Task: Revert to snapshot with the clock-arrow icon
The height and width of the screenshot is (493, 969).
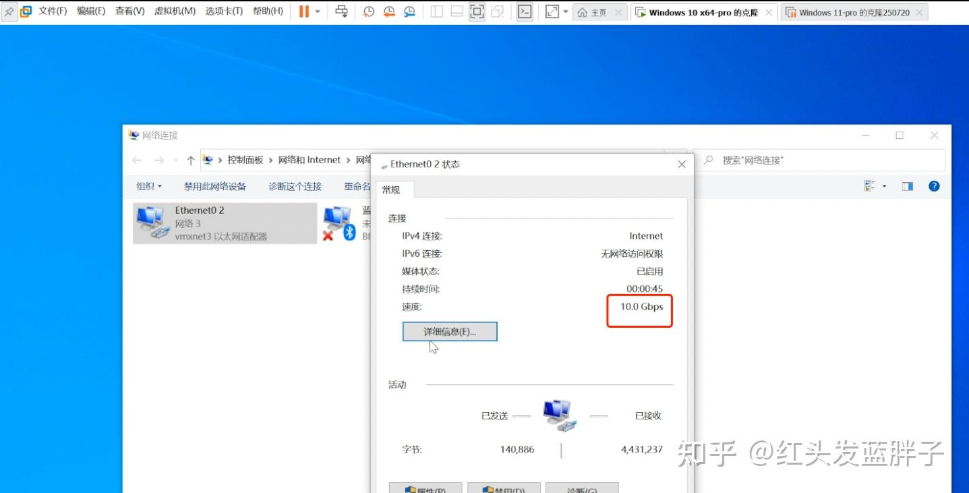Action: tap(389, 11)
